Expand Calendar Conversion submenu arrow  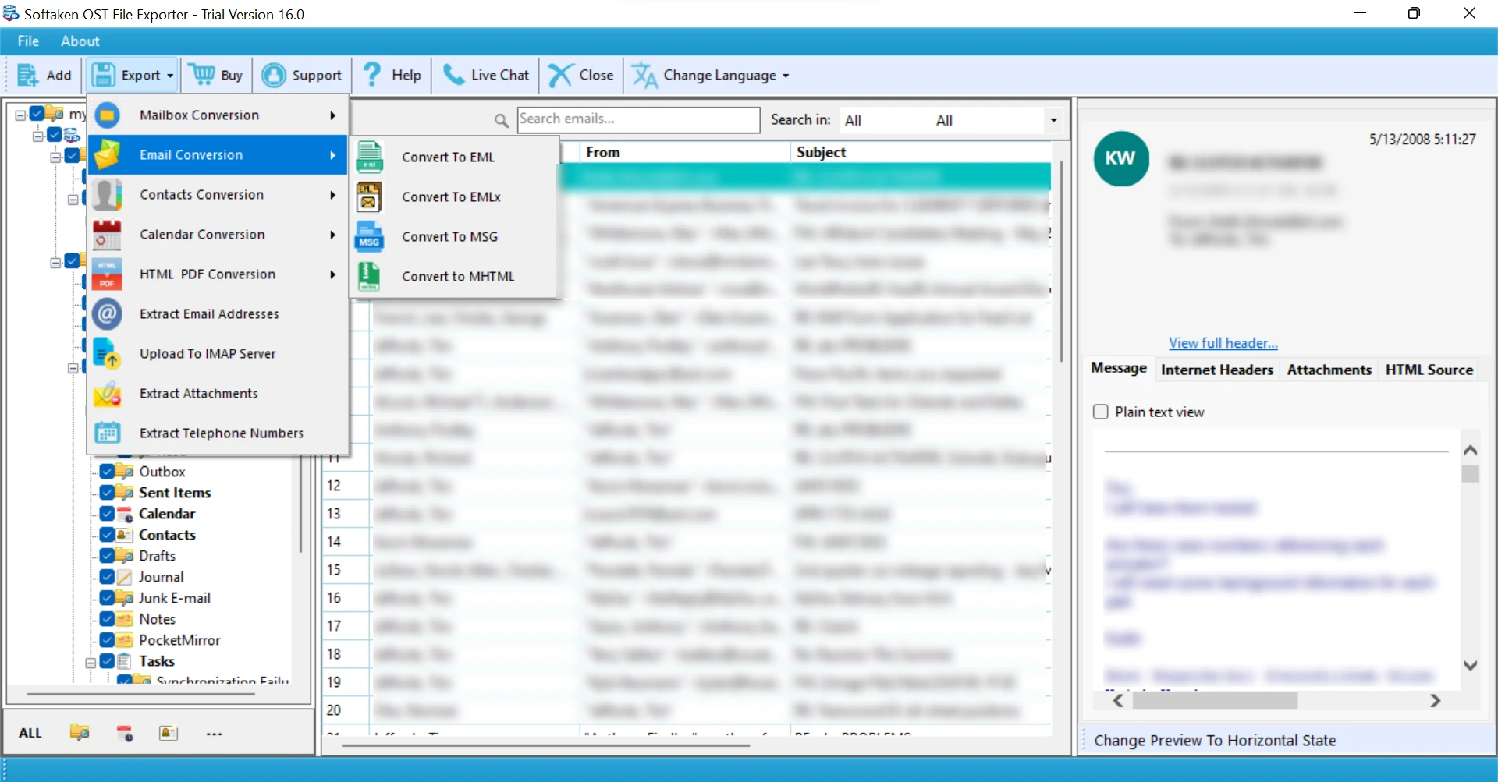333,235
